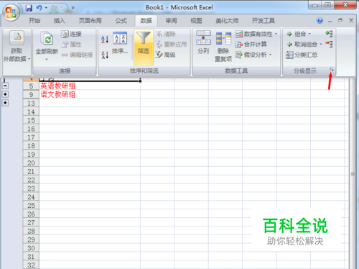Click the 编辑链接 button
This screenshot has width=359, height=269.
click(x=77, y=55)
